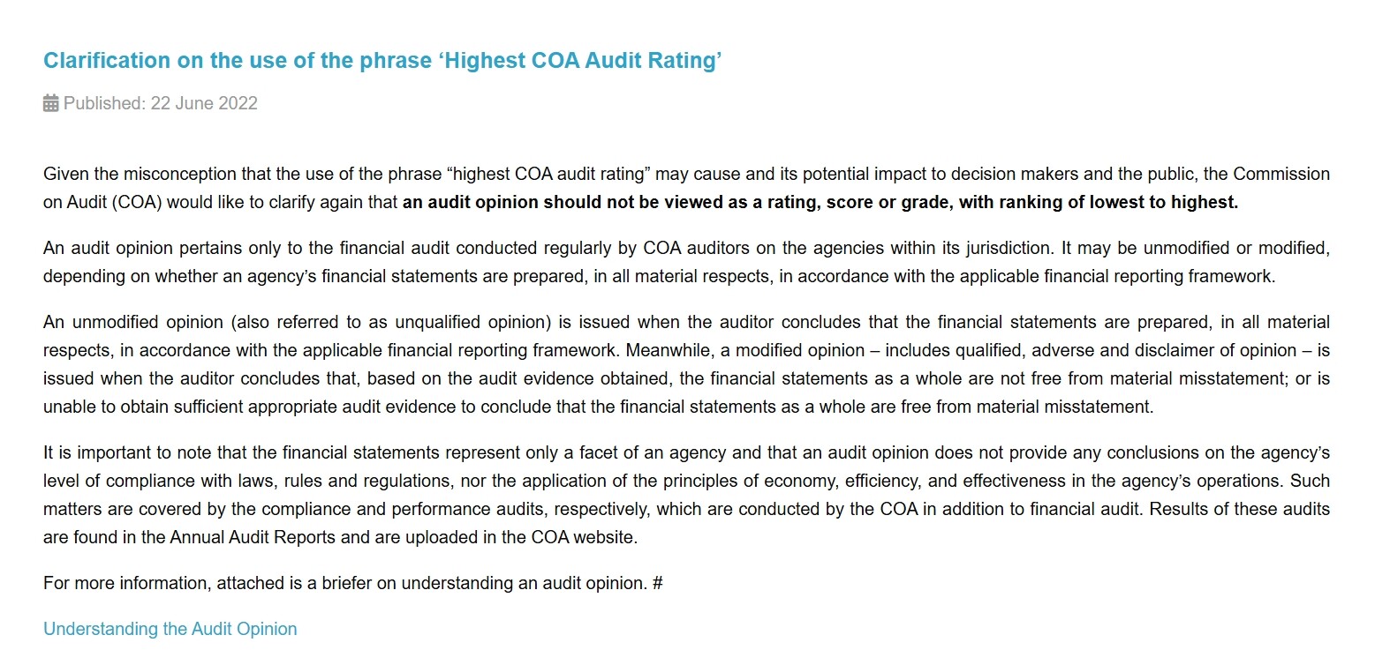Click the words 'COA website' in the text

click(586, 537)
